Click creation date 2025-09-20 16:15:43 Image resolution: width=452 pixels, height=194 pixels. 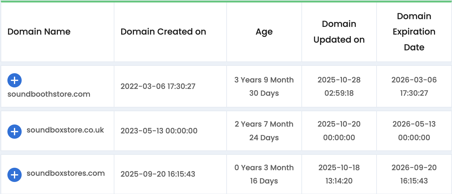pos(158,174)
